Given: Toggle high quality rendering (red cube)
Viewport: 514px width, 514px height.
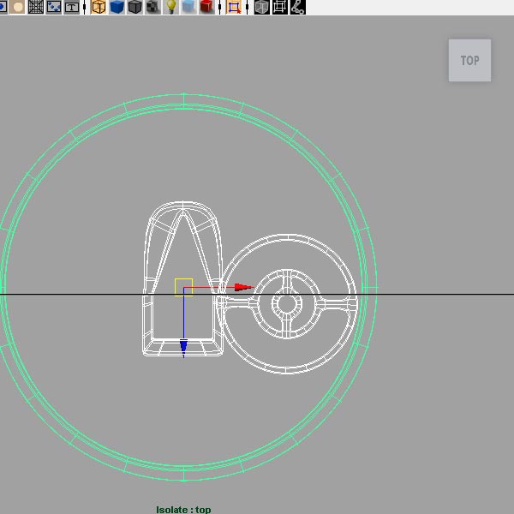Looking at the screenshot, I should [206, 7].
